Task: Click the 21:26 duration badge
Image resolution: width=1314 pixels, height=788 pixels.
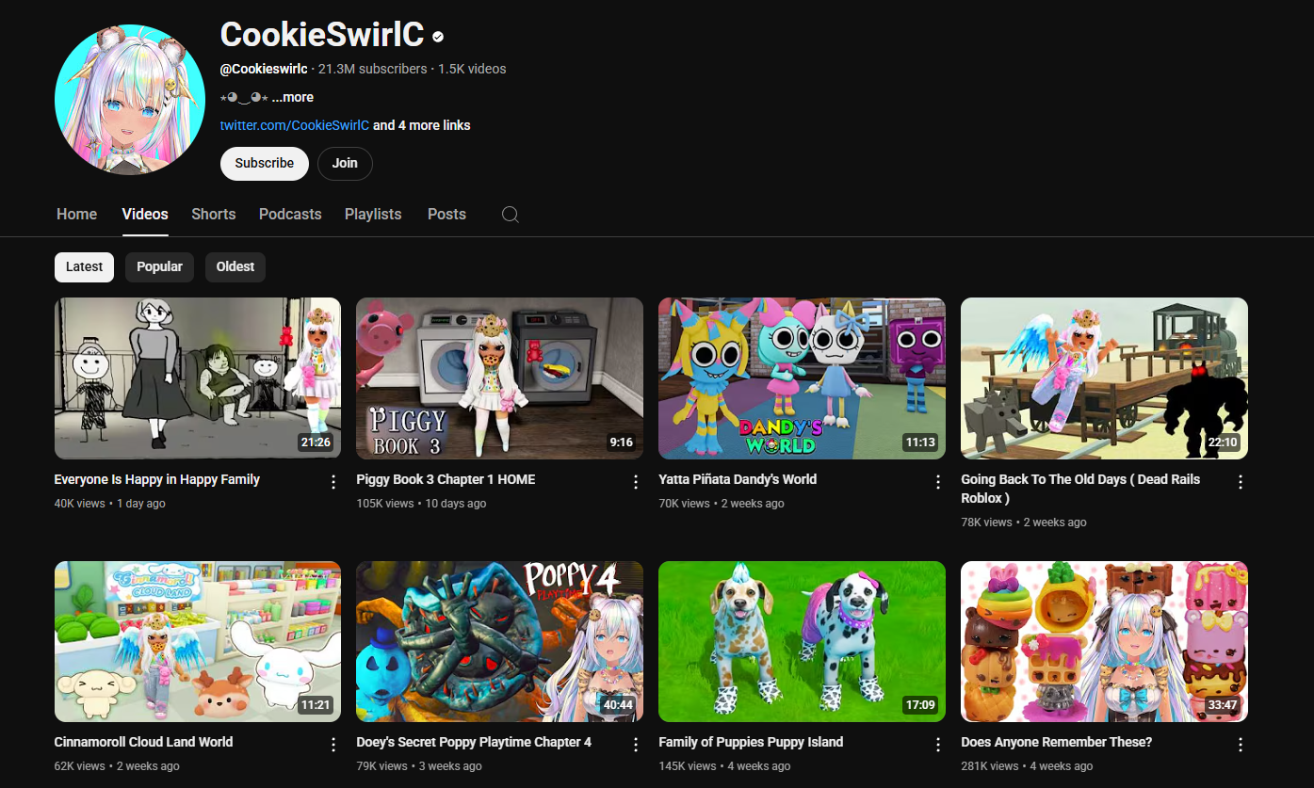Action: click(x=316, y=442)
